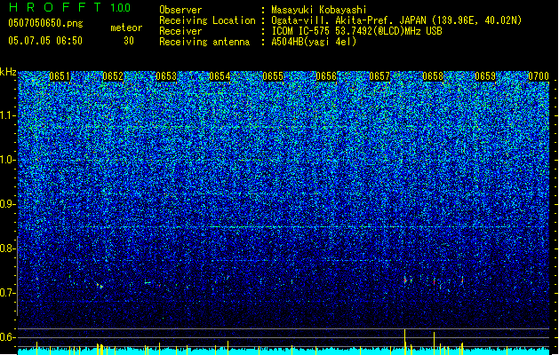Click the Receiving antenna label

pos(204,42)
